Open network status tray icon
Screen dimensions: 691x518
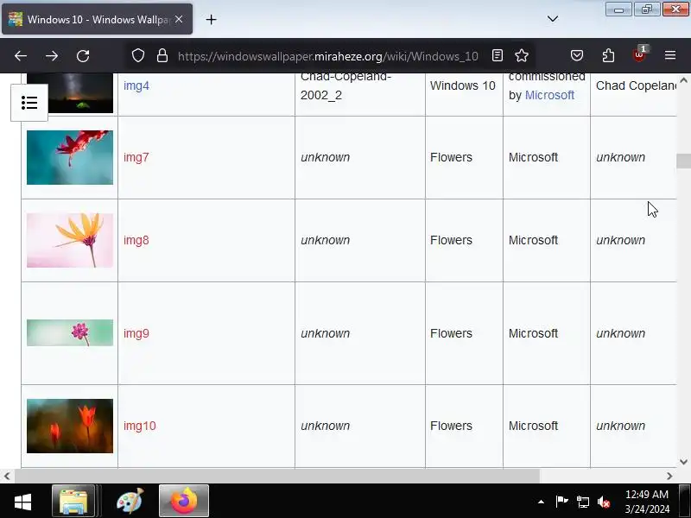click(582, 502)
